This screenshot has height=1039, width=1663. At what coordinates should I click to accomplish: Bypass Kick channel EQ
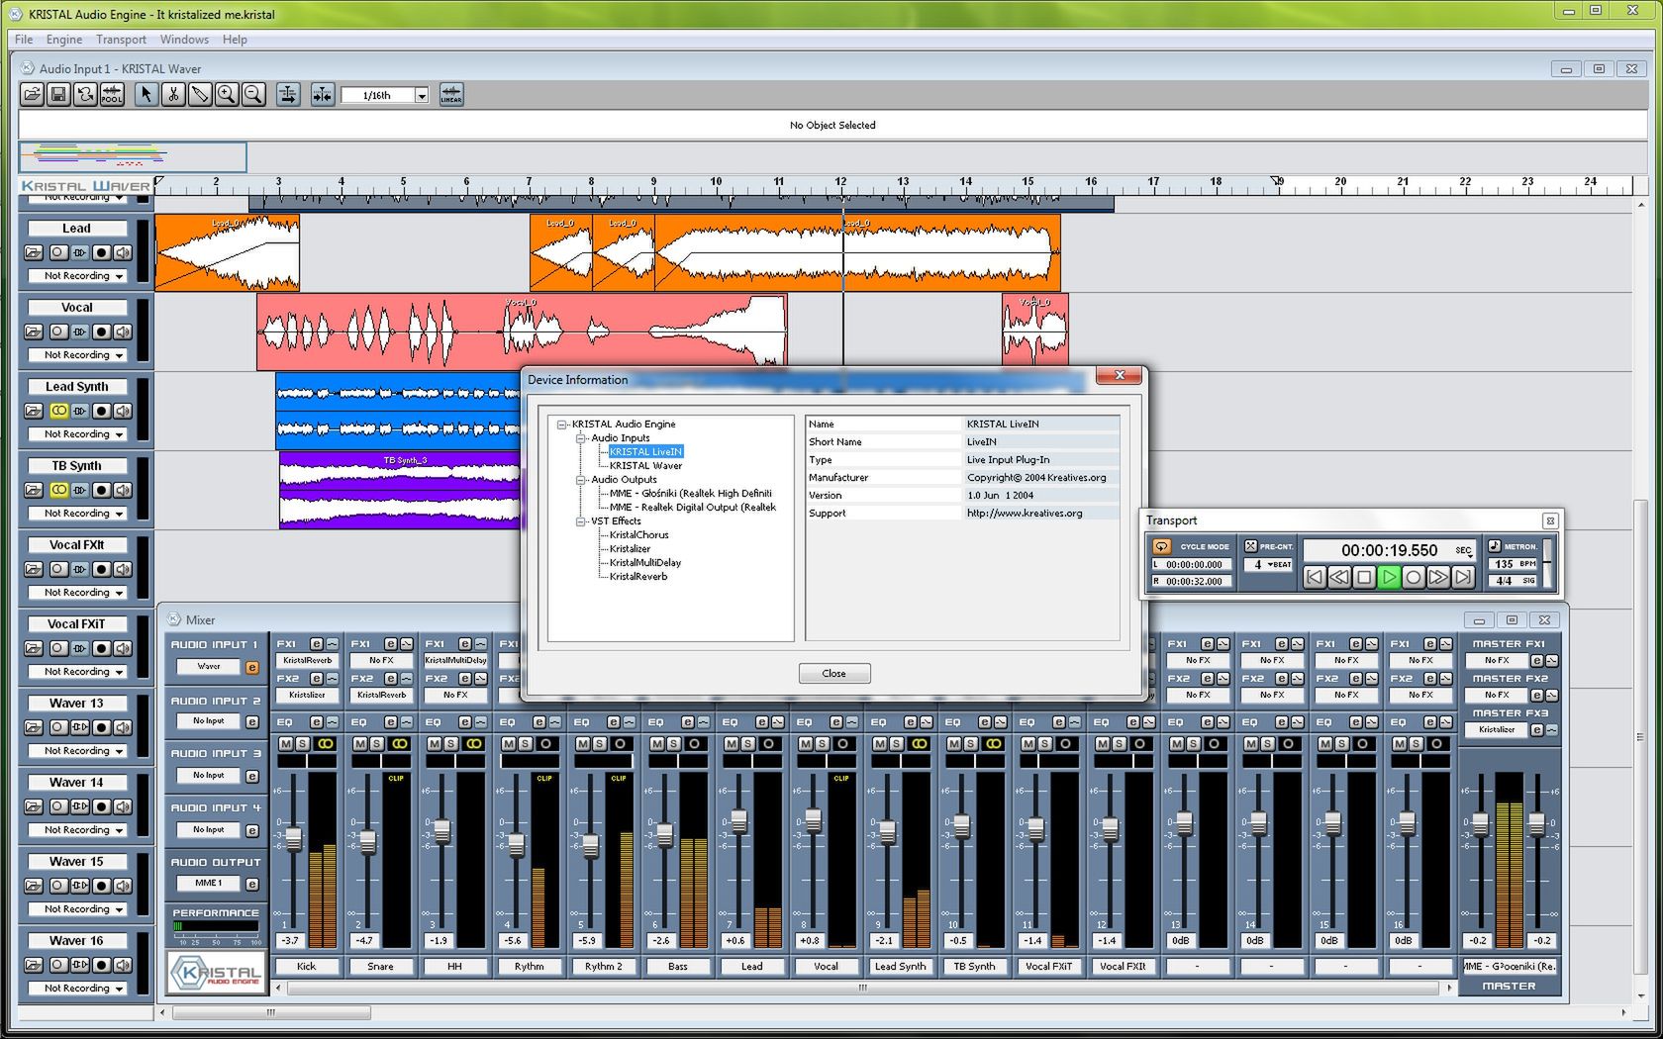[333, 722]
